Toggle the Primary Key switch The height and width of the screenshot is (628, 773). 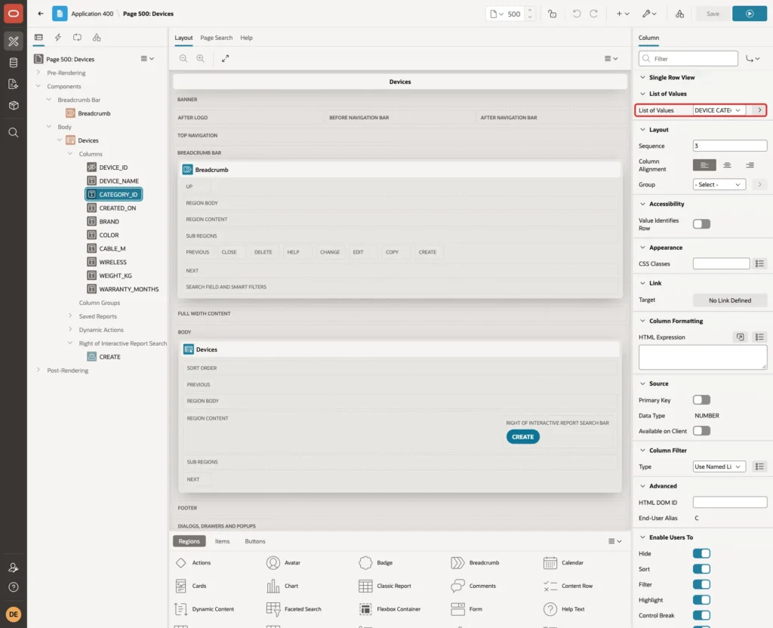coord(701,400)
